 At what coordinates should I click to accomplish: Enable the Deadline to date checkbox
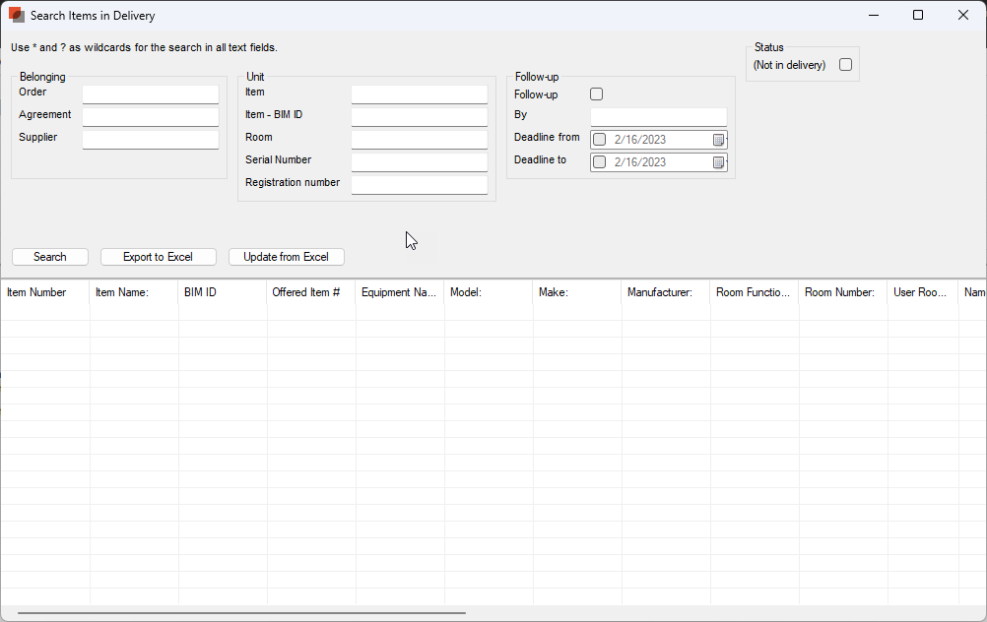pos(600,162)
